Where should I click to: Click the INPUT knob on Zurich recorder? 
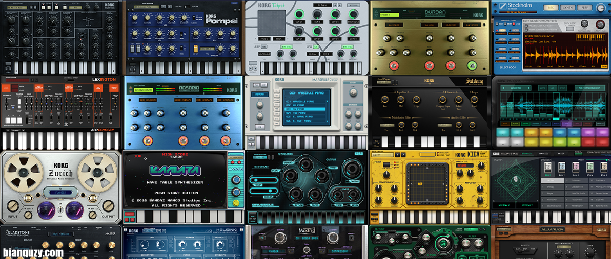pyautogui.click(x=13, y=206)
